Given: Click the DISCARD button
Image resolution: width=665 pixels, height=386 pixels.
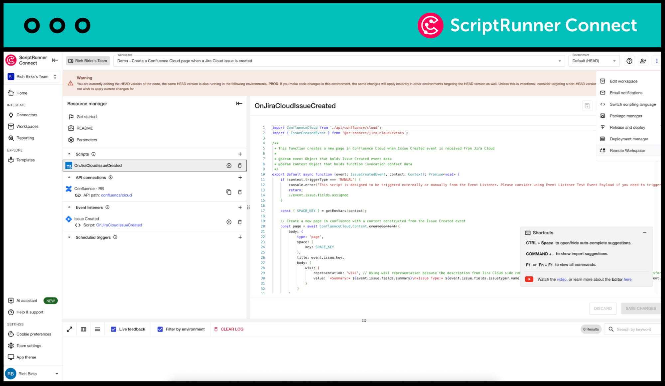Looking at the screenshot, I should click(603, 308).
